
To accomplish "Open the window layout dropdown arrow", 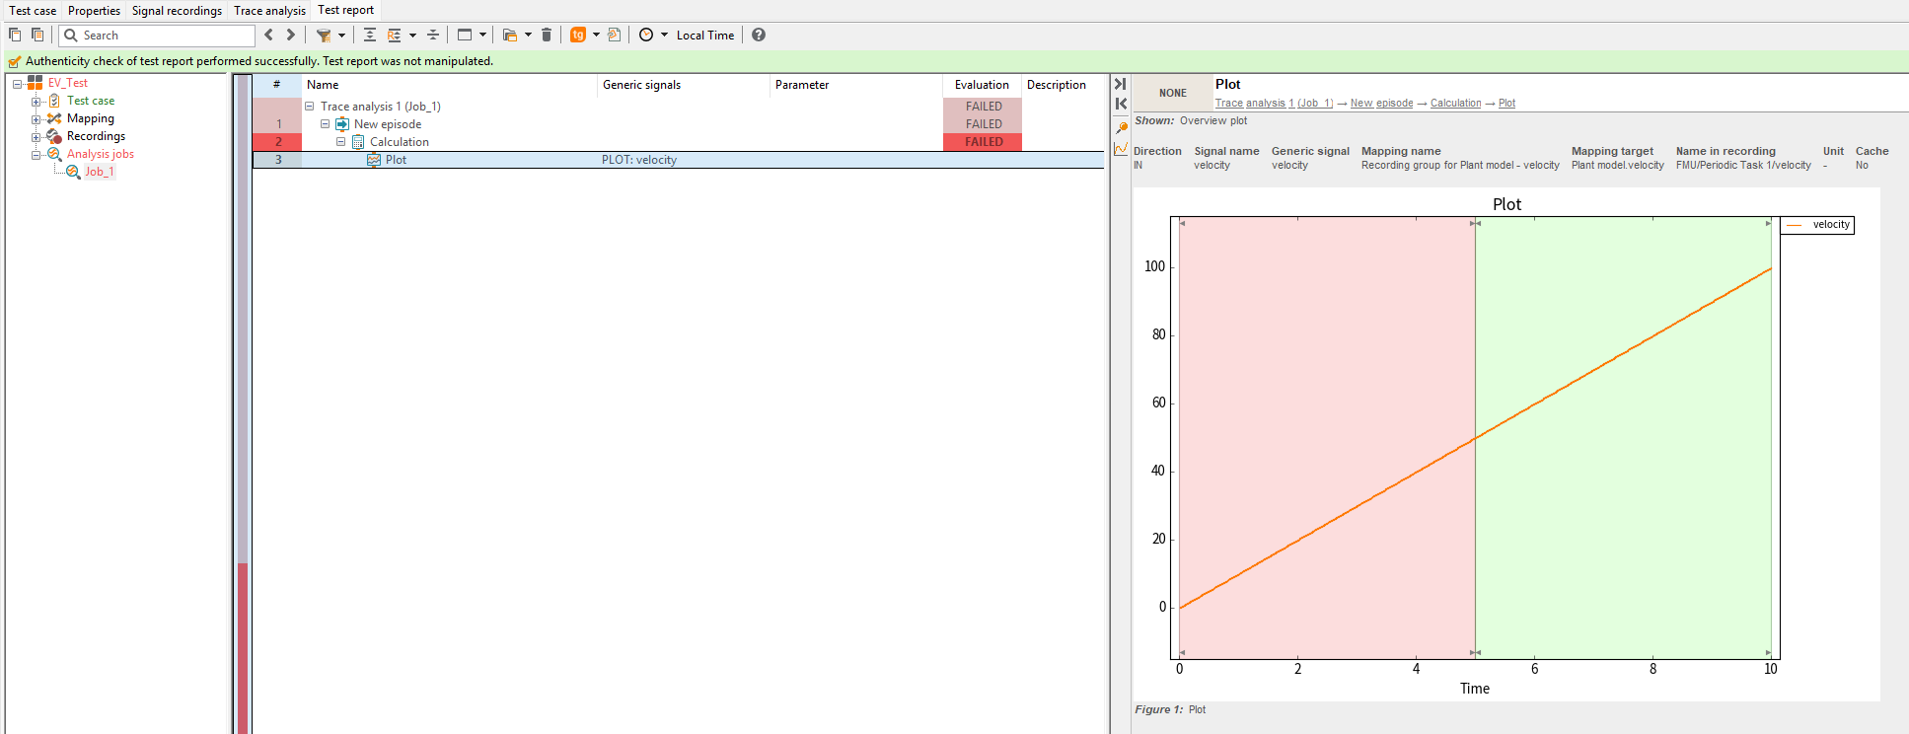I will point(482,35).
